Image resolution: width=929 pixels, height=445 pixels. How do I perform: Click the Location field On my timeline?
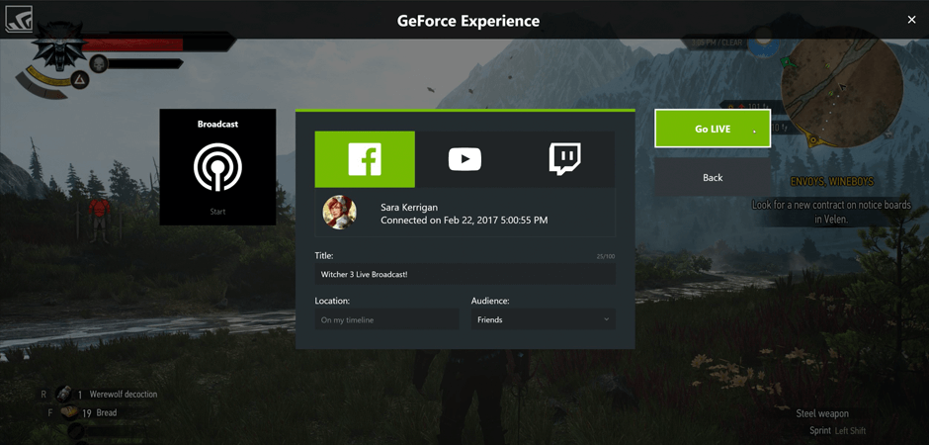pyautogui.click(x=386, y=319)
